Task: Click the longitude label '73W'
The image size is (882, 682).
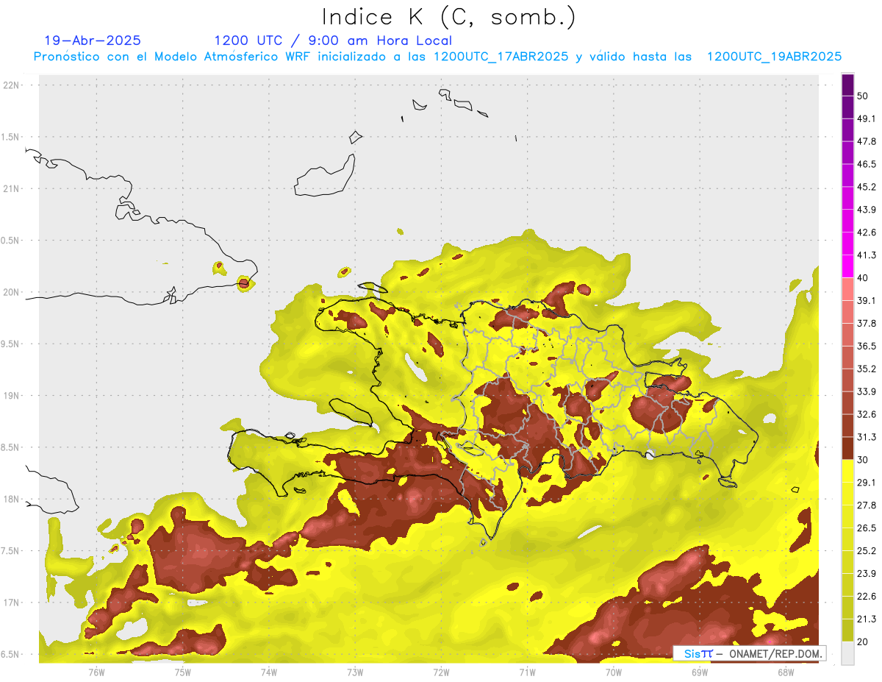Action: pos(355,671)
